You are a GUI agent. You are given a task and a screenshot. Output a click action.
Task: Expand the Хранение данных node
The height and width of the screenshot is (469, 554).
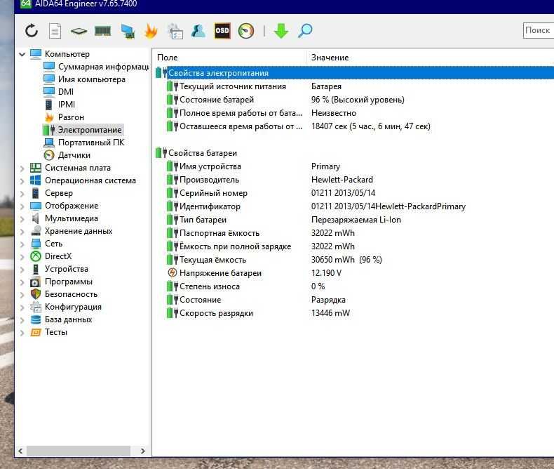coord(22,231)
